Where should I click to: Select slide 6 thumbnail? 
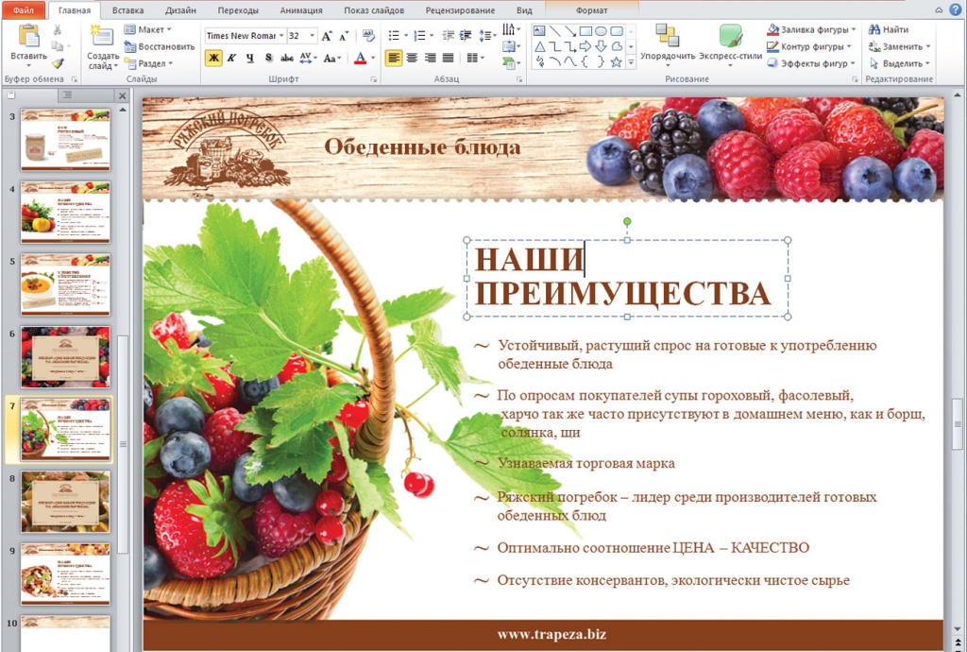[65, 357]
